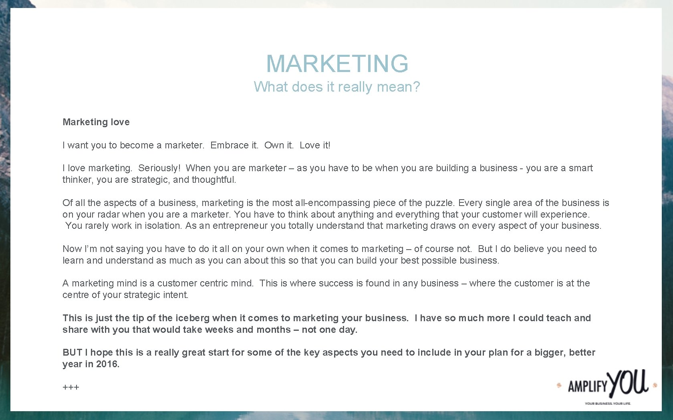The width and height of the screenshot is (673, 420).
Task: Click the MARKETING slide title
Action: [x=337, y=64]
